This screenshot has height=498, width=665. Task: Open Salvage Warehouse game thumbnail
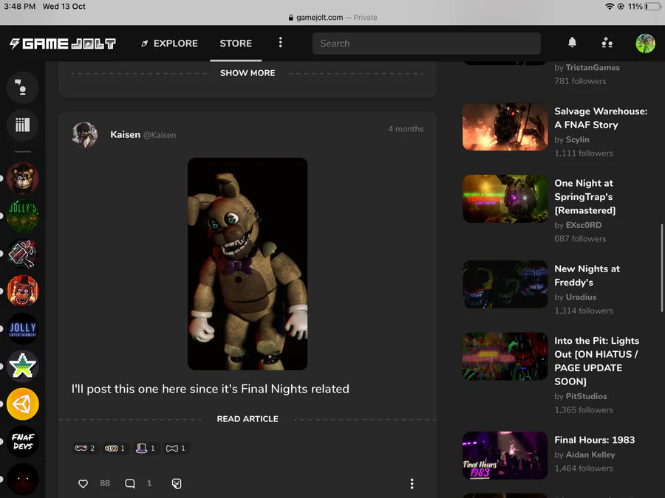[x=505, y=127]
